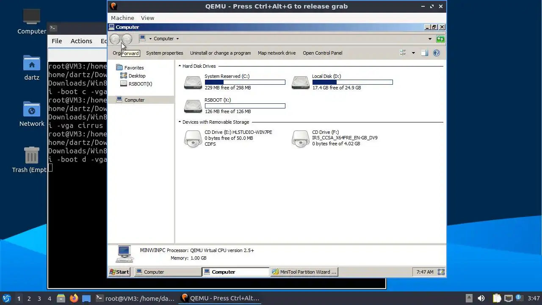Toggle the preview pane icon
The height and width of the screenshot is (305, 542).
(424, 53)
